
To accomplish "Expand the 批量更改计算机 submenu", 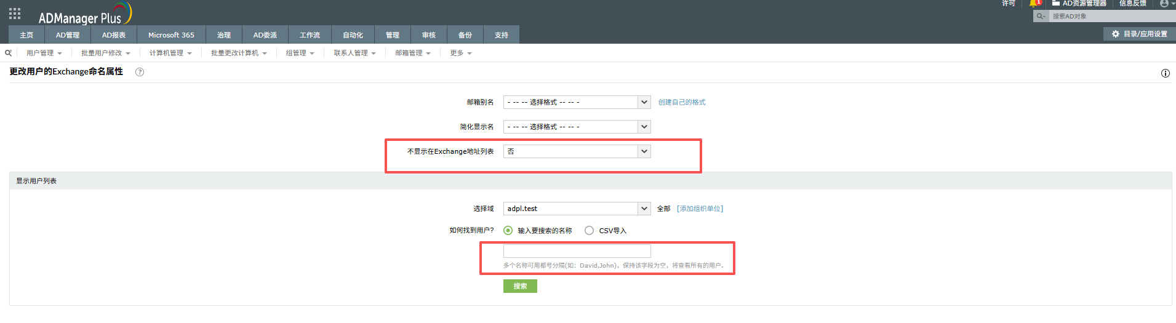I will [x=239, y=53].
